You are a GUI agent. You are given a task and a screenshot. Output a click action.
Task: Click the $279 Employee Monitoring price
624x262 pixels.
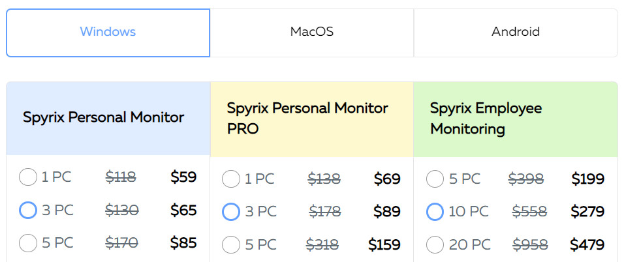(588, 212)
